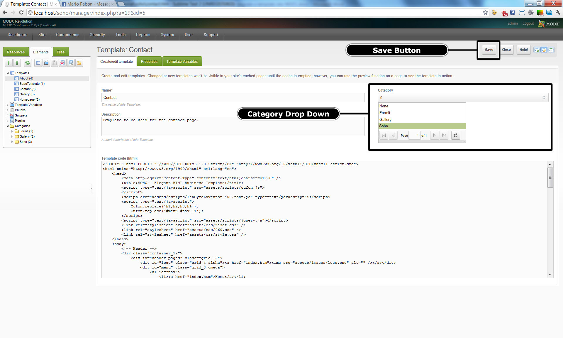Collapse the Templates tree node
563x338 pixels.
click(x=8, y=73)
